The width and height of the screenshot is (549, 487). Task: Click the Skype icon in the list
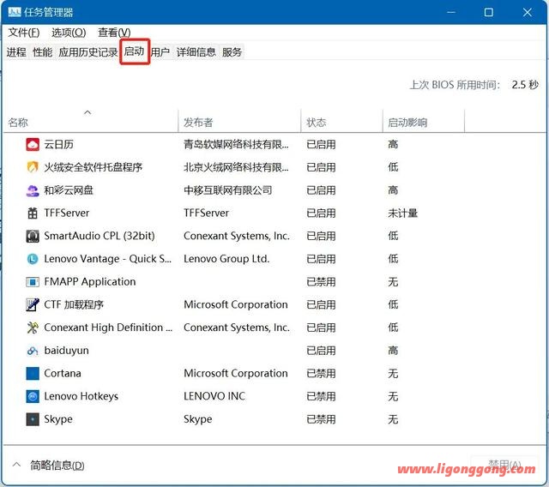tap(33, 419)
